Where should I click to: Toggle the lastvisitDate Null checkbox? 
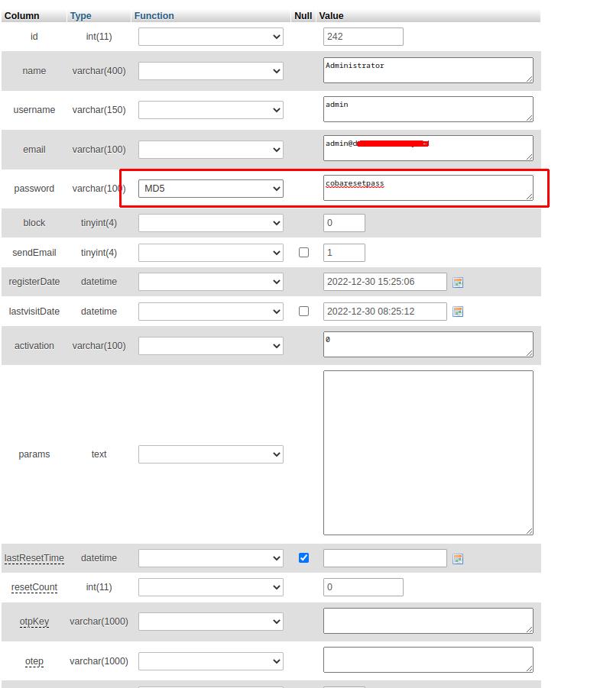tap(303, 312)
